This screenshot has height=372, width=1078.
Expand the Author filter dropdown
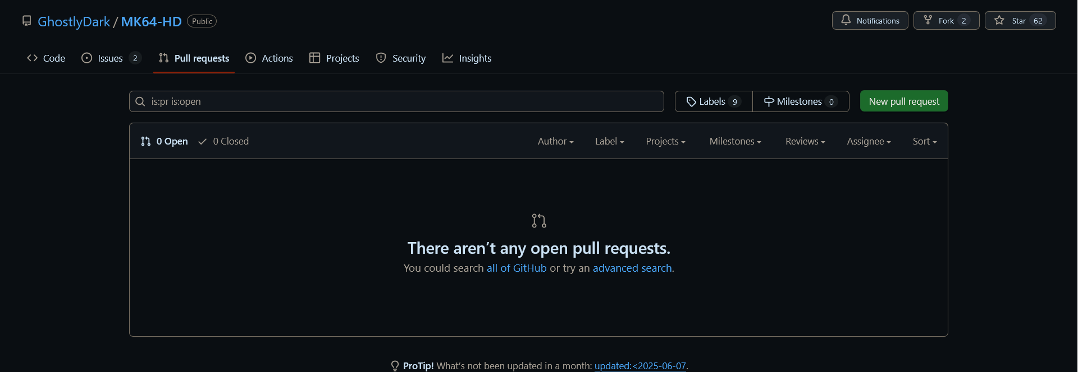(x=555, y=141)
